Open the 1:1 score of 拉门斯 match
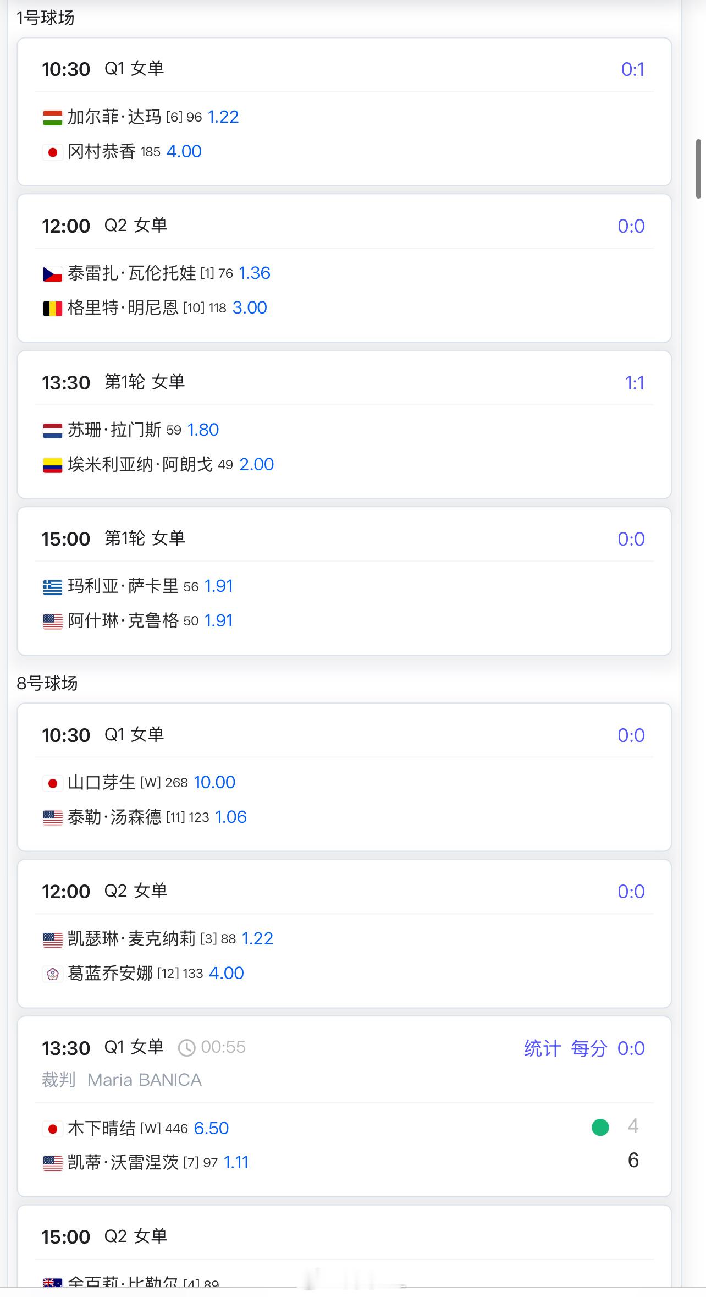Screen dimensions: 706x1297 (x=634, y=383)
